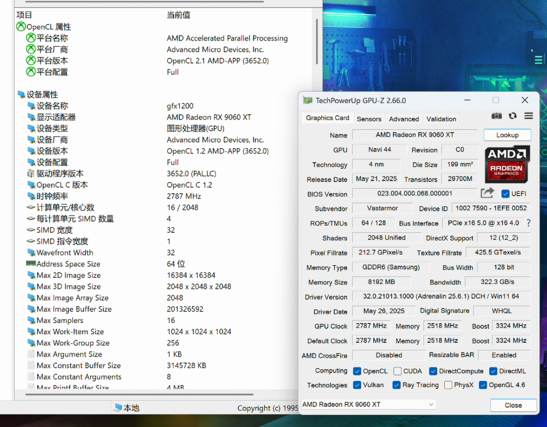The image size is (547, 427).
Task: Switch to the Graphics Card tab
Action: coord(327,118)
